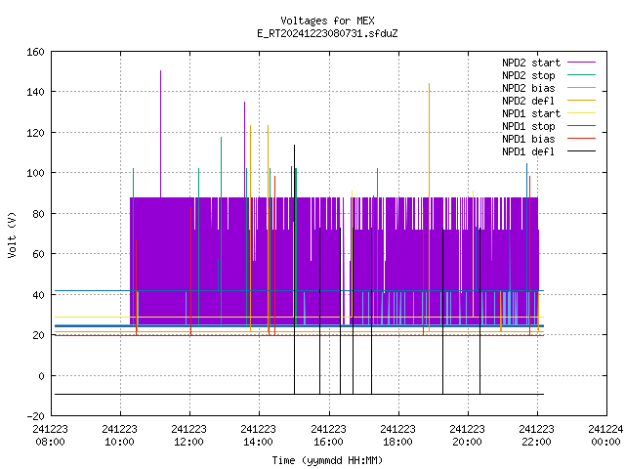Image resolution: width=625 pixels, height=469 pixels.
Task: Select the NPD1 defl legend entry text
Action: pyautogui.click(x=528, y=151)
